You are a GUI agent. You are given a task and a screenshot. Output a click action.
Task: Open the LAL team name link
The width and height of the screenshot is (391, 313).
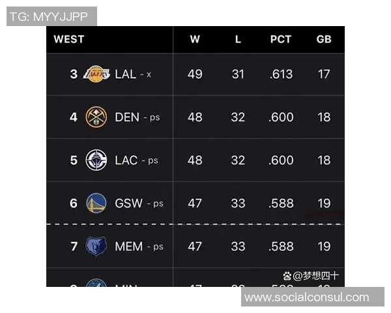[x=125, y=74]
